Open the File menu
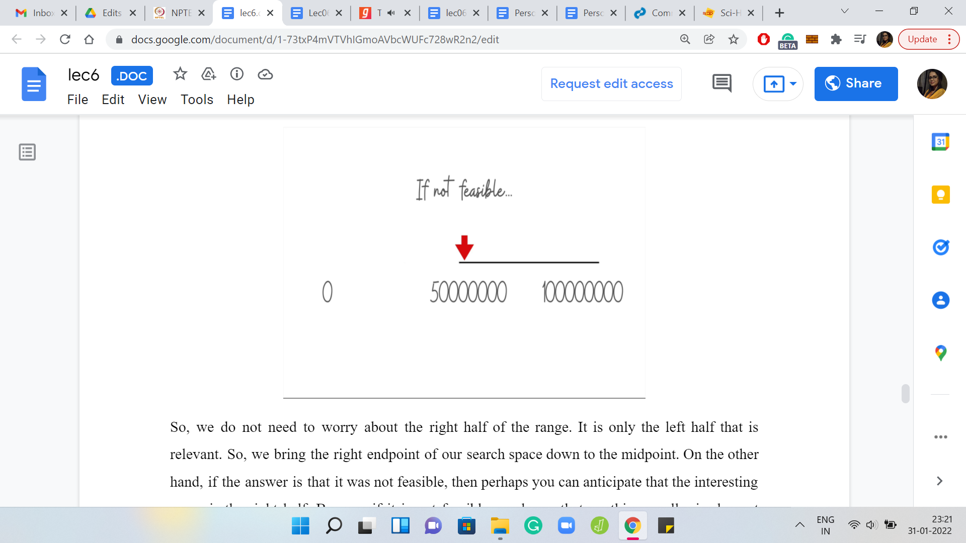Viewport: 966px width, 543px height. tap(77, 100)
